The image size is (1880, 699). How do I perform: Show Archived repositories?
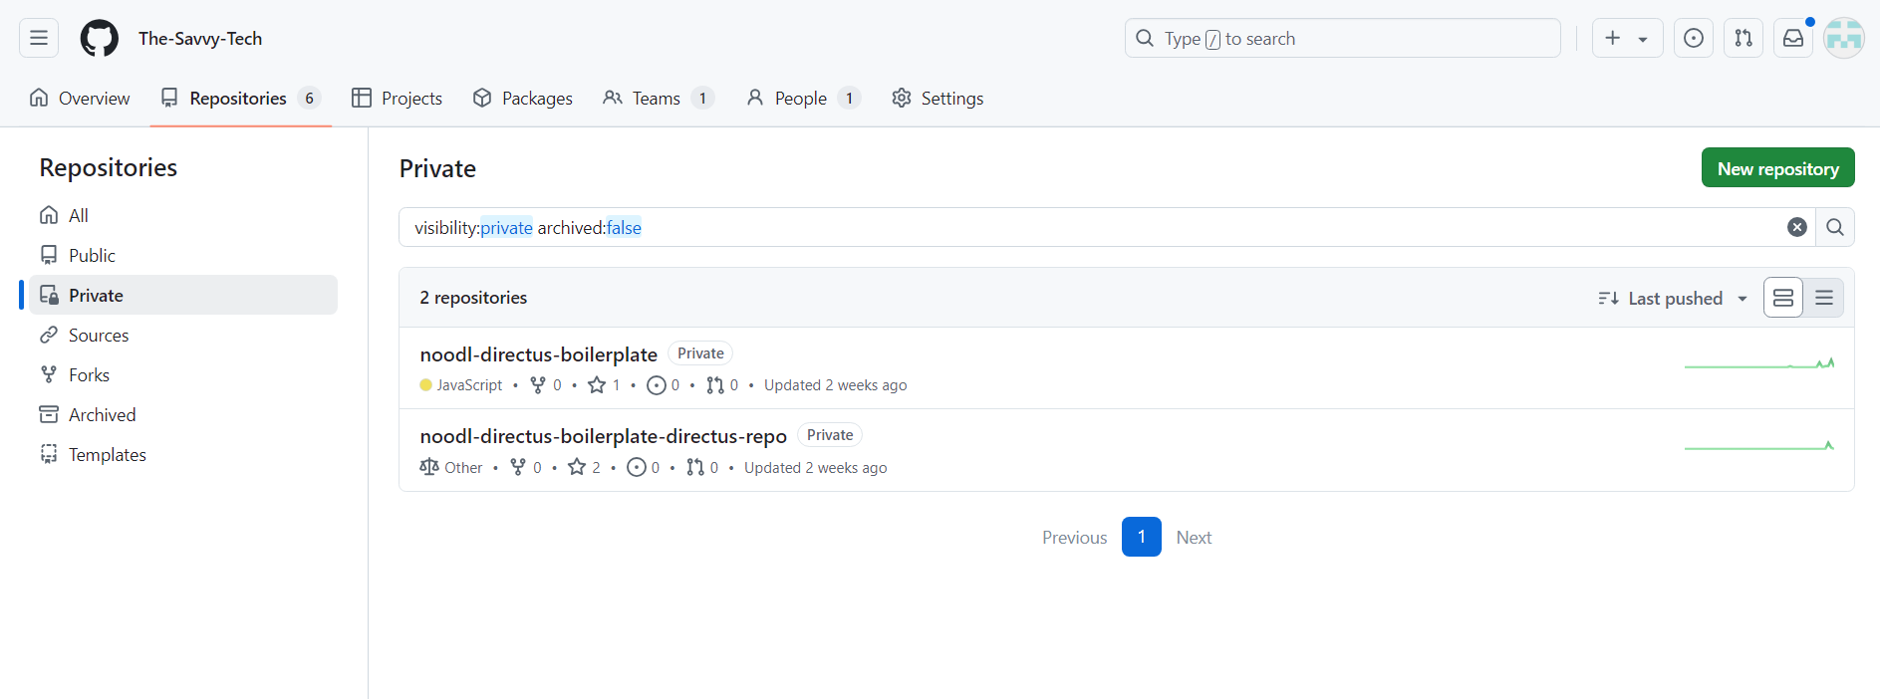(x=183, y=414)
